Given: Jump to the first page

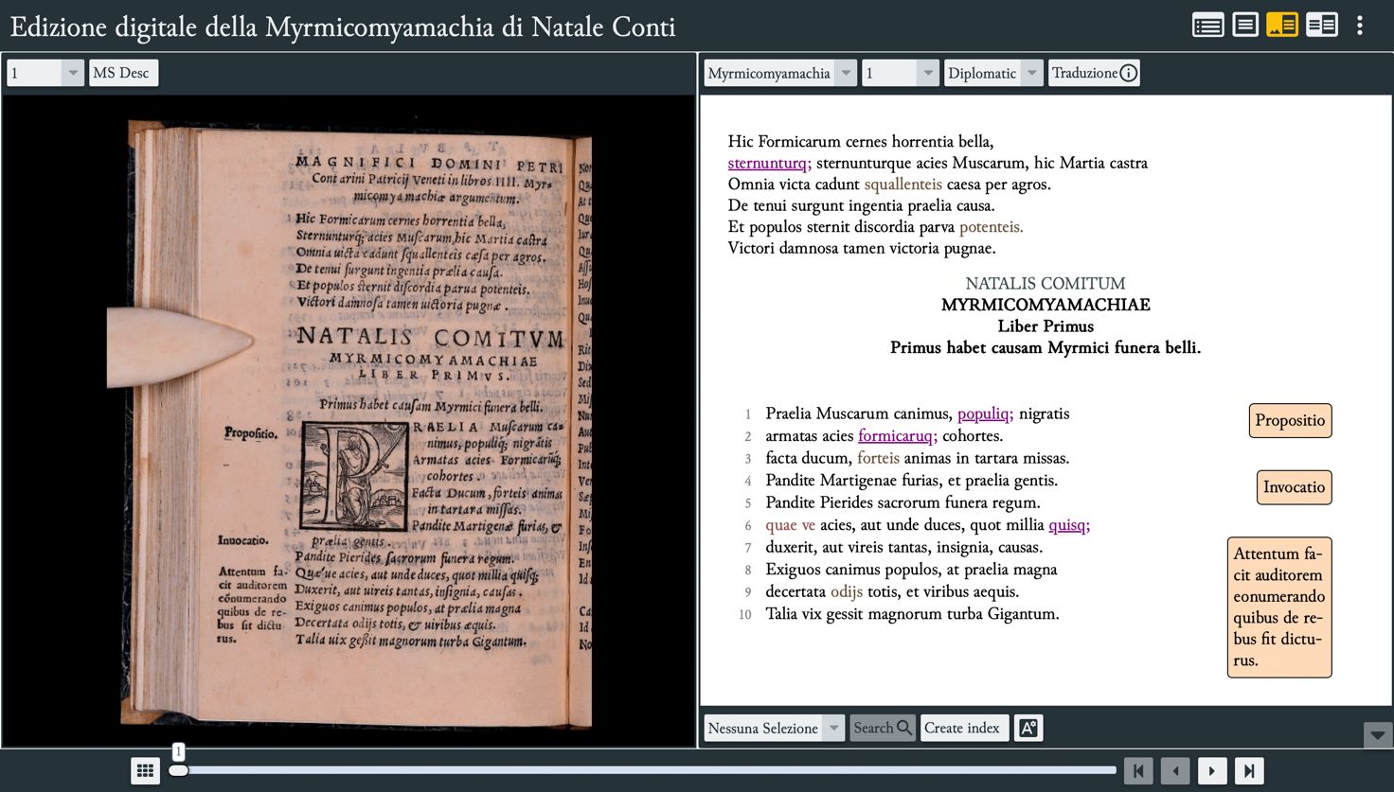Looking at the screenshot, I should [x=1138, y=771].
